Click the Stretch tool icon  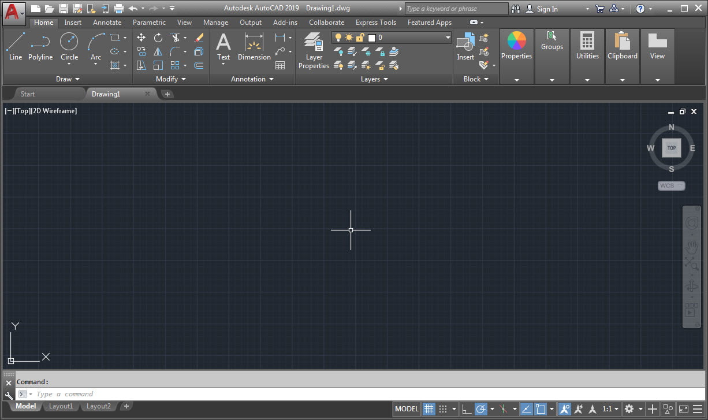coord(141,65)
